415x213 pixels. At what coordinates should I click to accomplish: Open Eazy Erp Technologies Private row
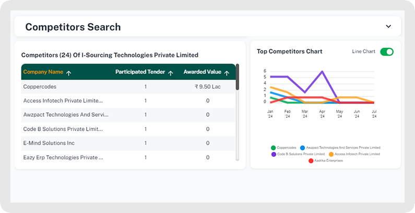click(63, 157)
